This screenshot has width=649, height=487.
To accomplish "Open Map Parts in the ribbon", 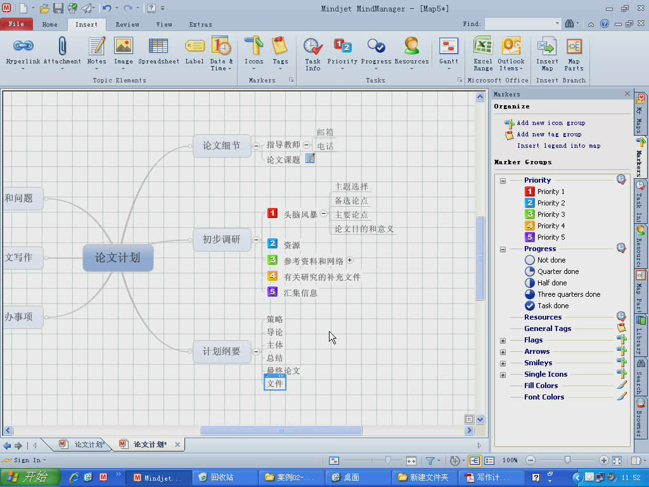I will 574,54.
